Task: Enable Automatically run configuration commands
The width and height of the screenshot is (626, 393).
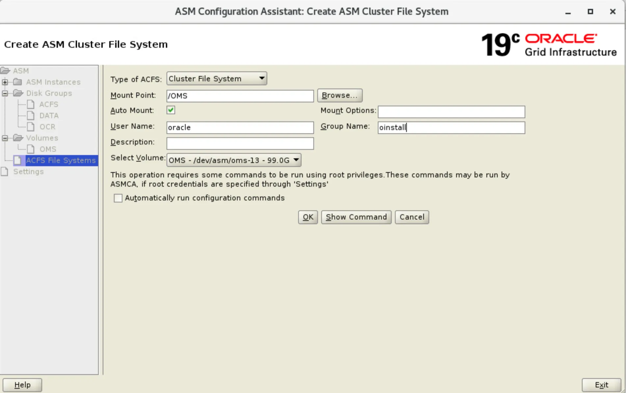Action: tap(118, 198)
